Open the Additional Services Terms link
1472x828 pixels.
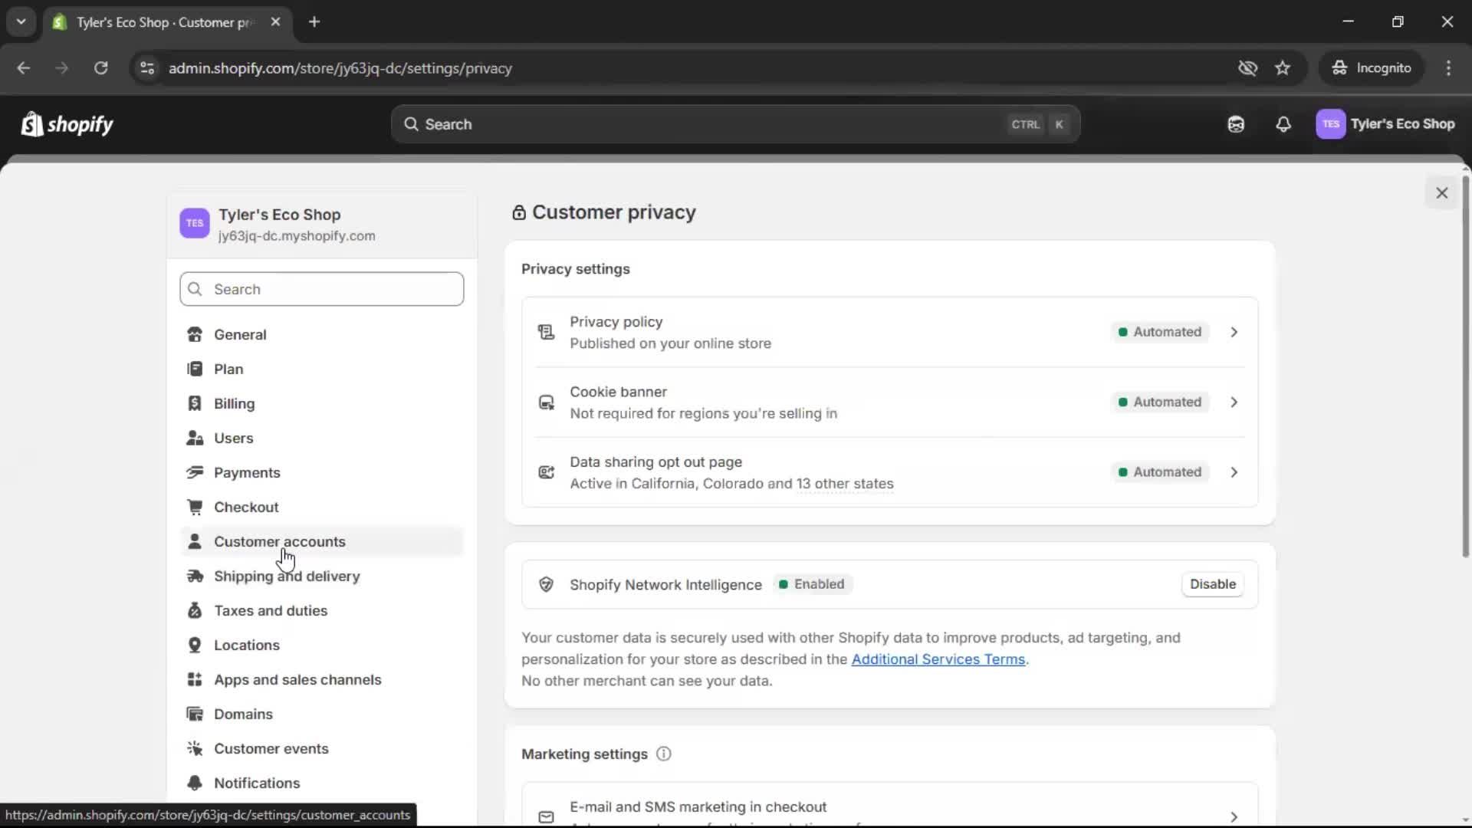pyautogui.click(x=938, y=659)
